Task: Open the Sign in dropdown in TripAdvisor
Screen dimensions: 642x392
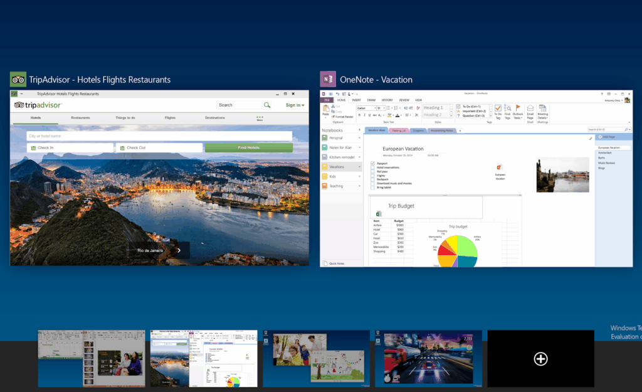Action: point(295,105)
